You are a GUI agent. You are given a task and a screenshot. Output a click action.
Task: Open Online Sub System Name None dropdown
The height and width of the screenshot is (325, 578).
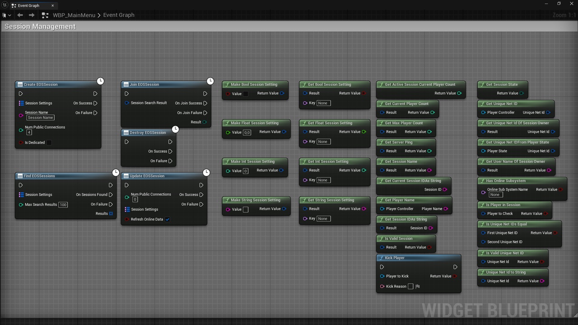(495, 195)
